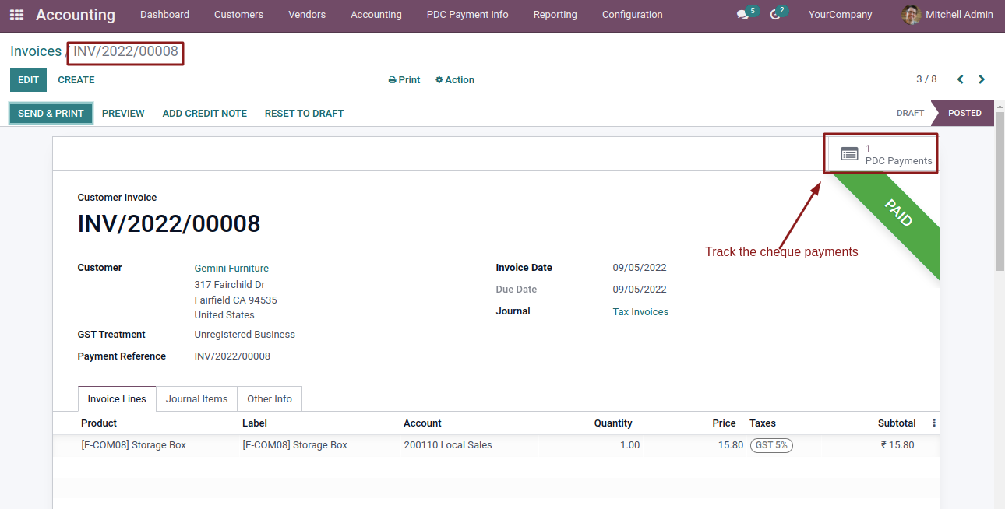Open the Print dropdown
The height and width of the screenshot is (509, 1005).
404,80
